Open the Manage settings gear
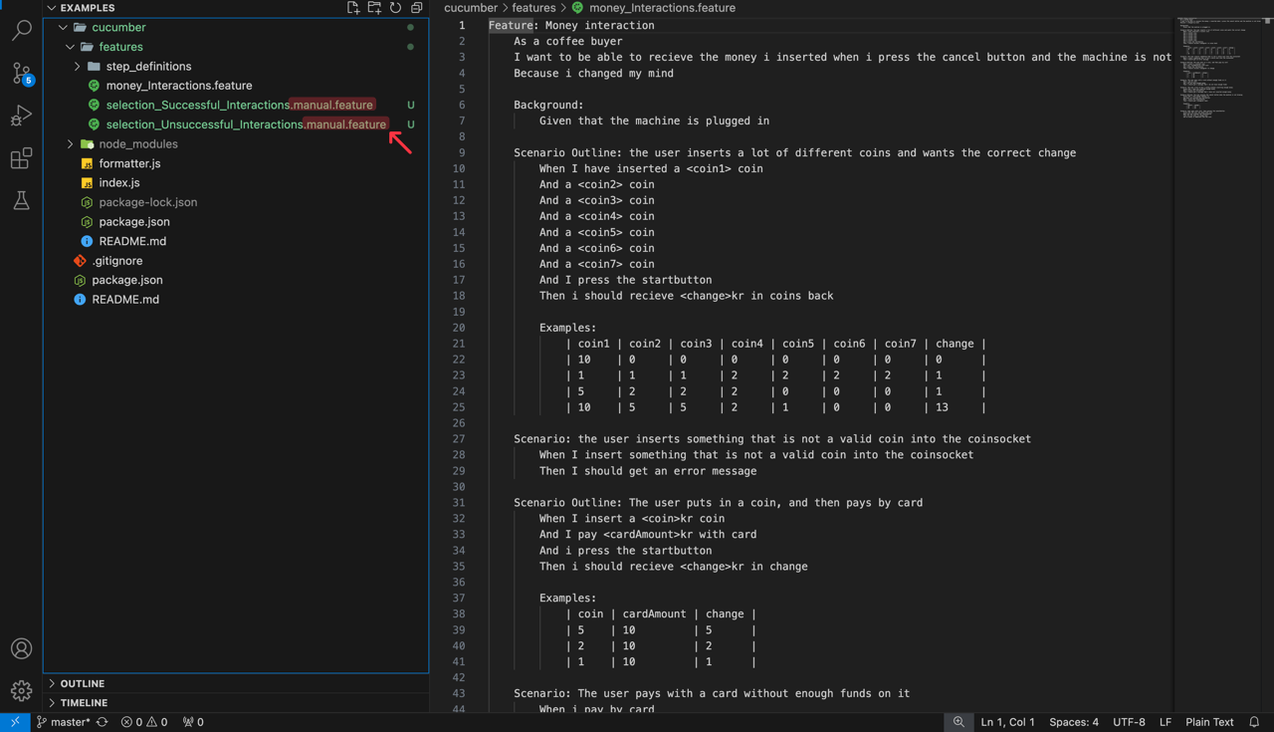 (21, 690)
